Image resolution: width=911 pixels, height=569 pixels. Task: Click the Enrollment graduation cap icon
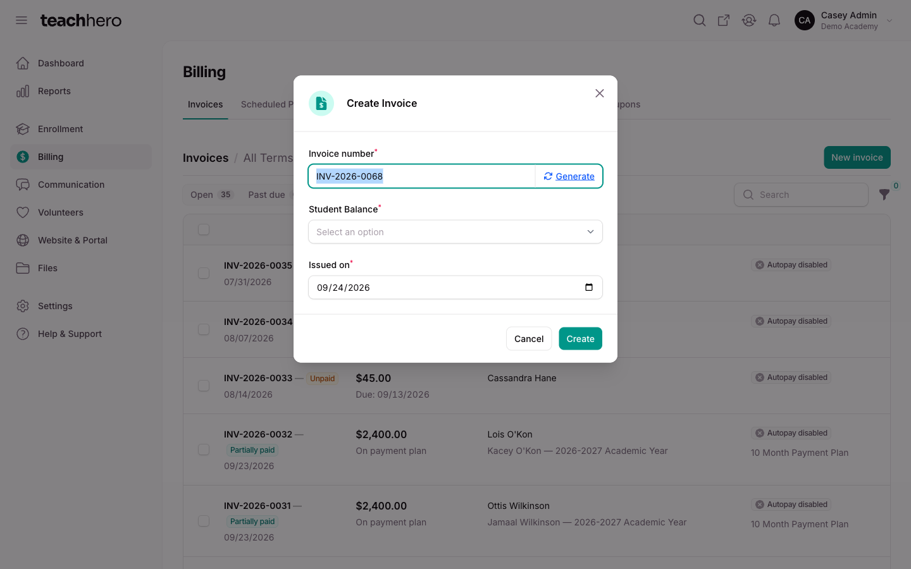tap(23, 129)
